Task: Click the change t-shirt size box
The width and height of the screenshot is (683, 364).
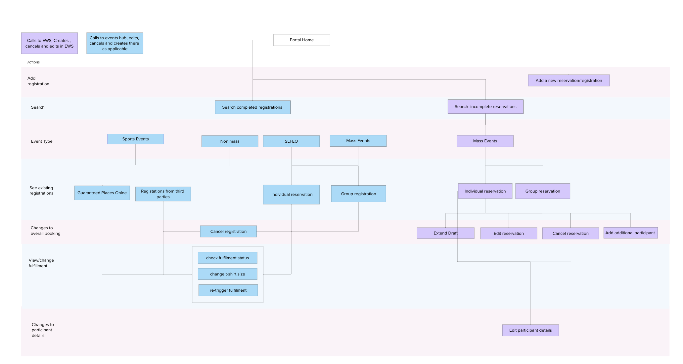Action: click(x=227, y=274)
